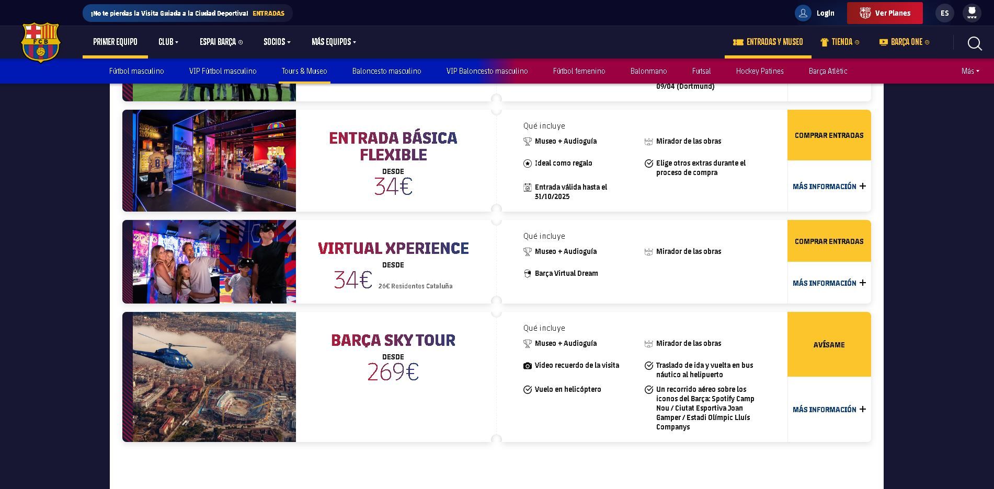Click VR headset icon beside Barça Virtual Dream
Viewport: 994px width, 489px height.
[x=528, y=274]
